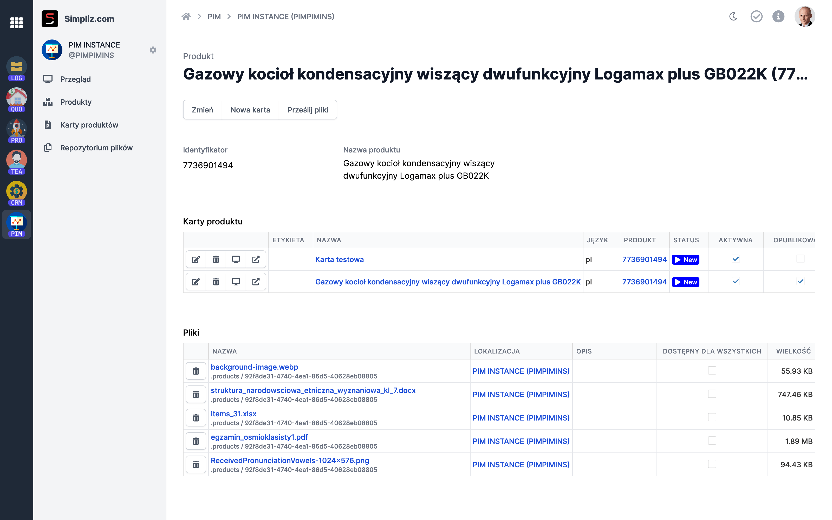The height and width of the screenshot is (520, 832).
Task: Open the CRM app in sidebar
Action: click(x=17, y=193)
